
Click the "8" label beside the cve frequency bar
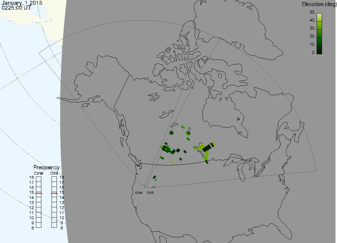(62, 228)
